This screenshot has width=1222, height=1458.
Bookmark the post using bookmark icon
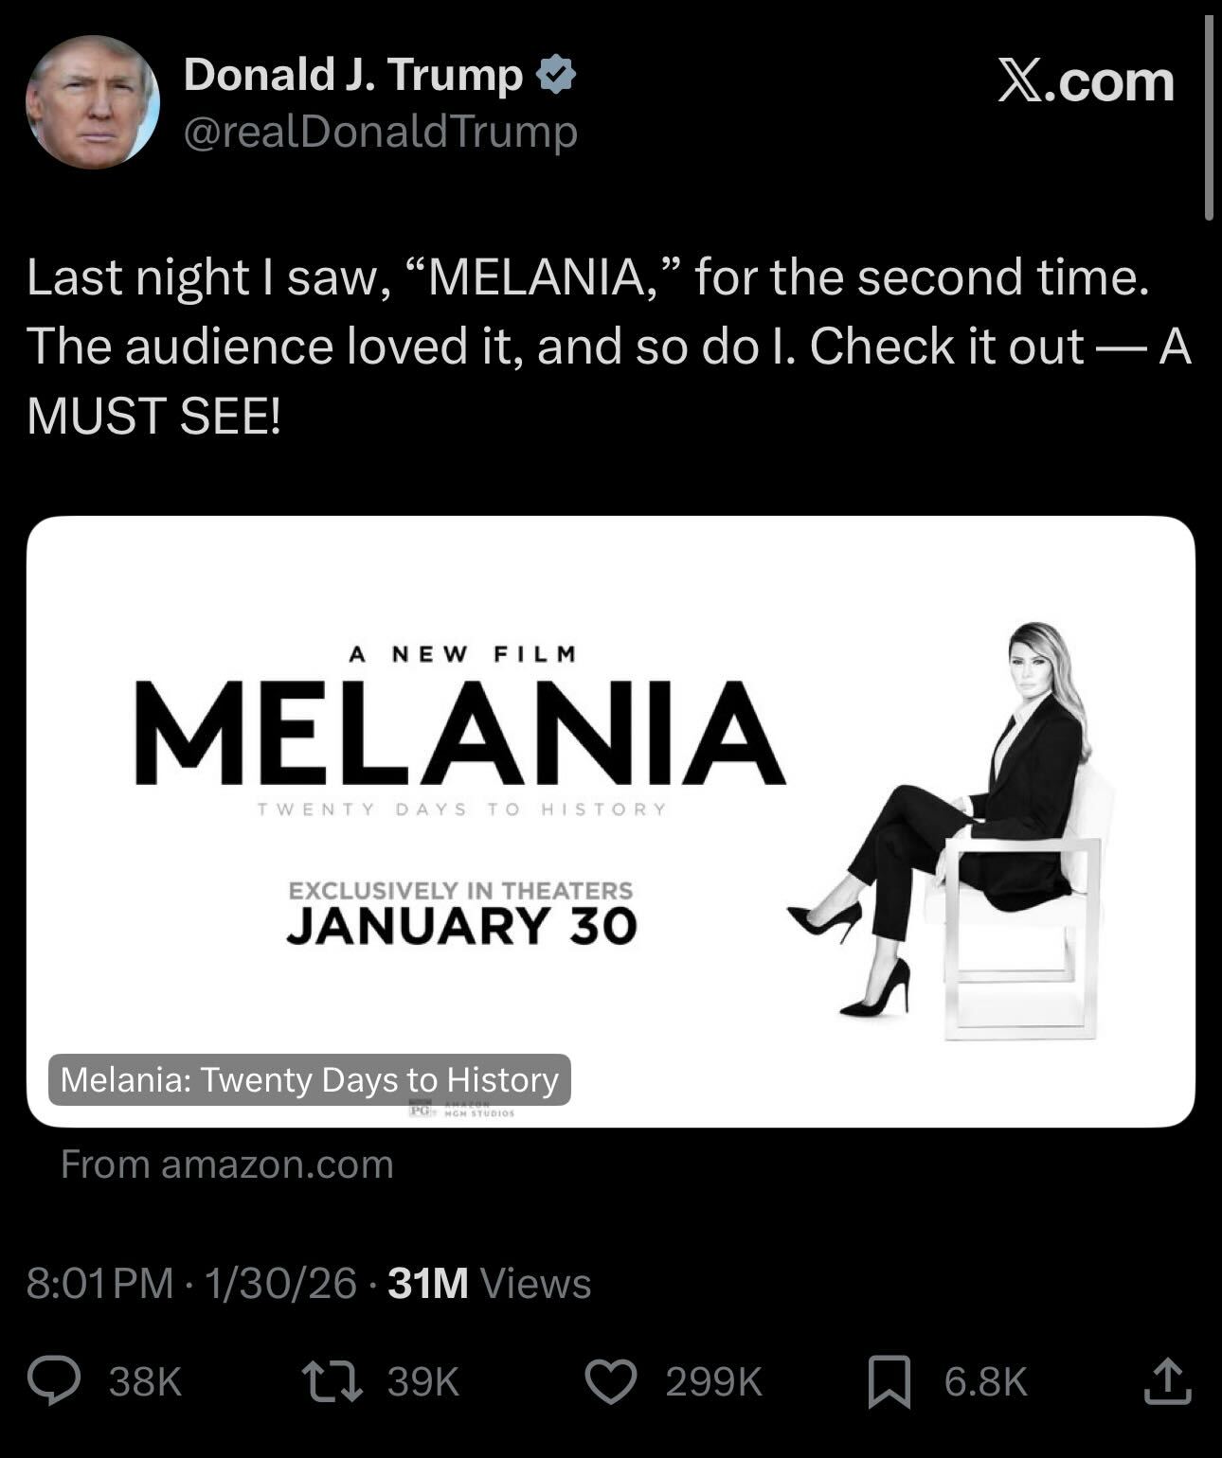(890, 1380)
